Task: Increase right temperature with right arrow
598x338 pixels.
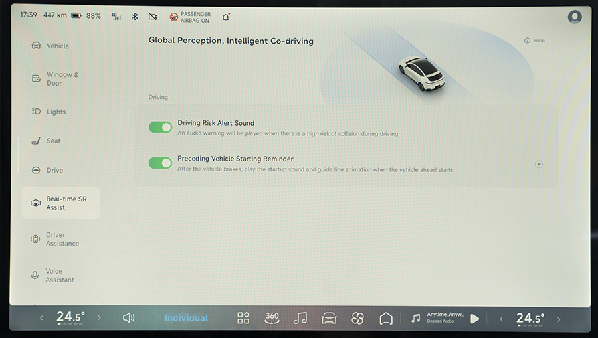Action: (x=559, y=319)
